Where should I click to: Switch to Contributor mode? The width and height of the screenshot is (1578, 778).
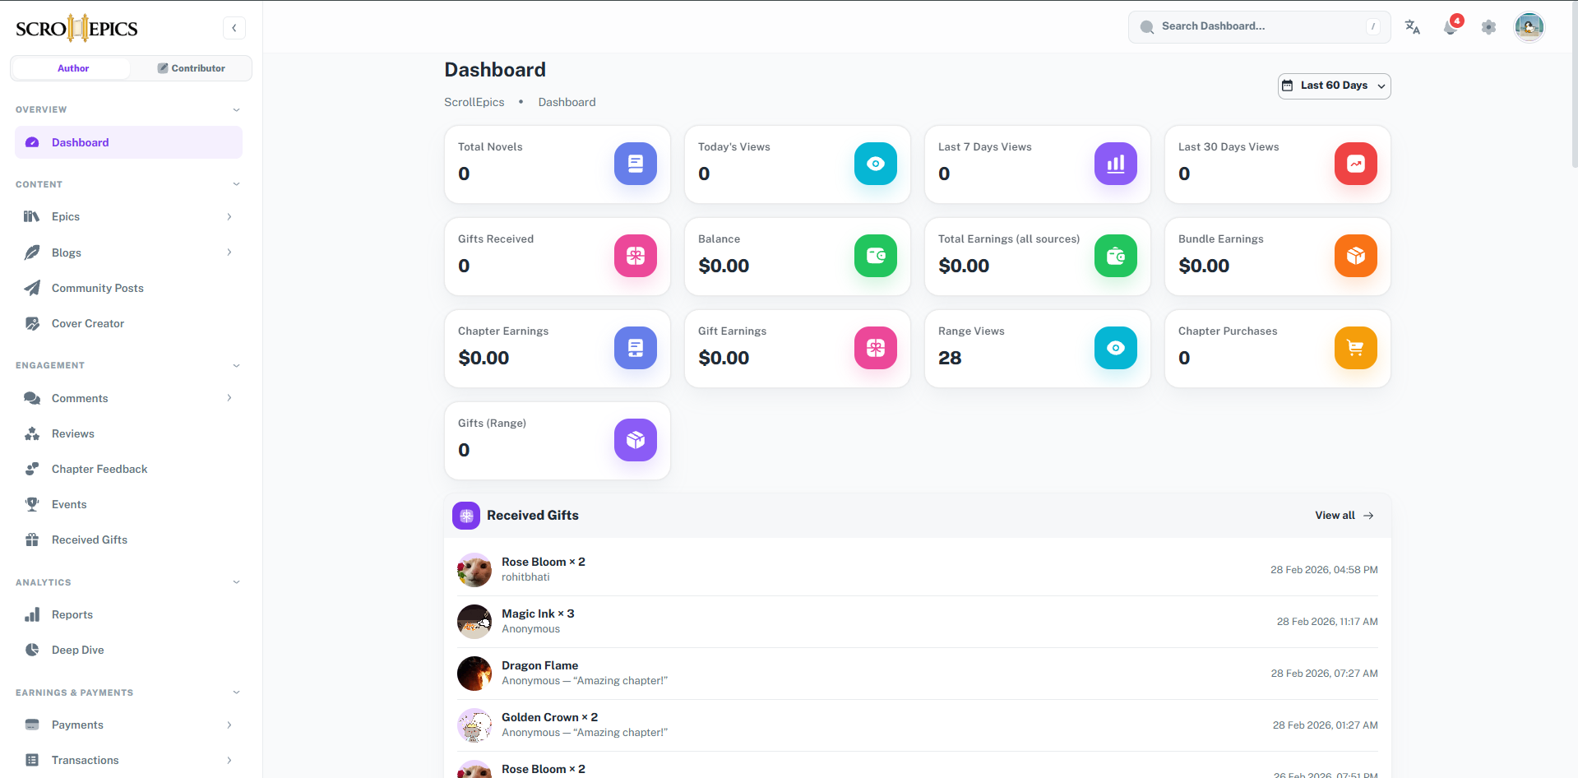(191, 68)
